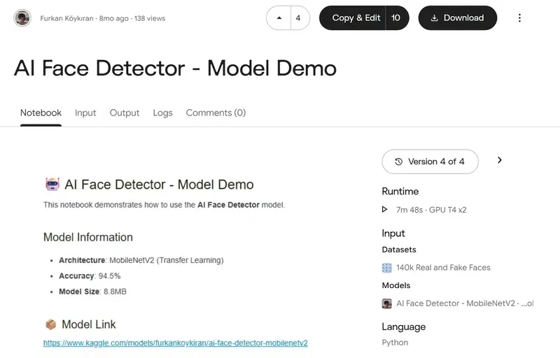This screenshot has width=560, height=358.
Task: Click the runtime play triangle icon
Action: pyautogui.click(x=384, y=209)
